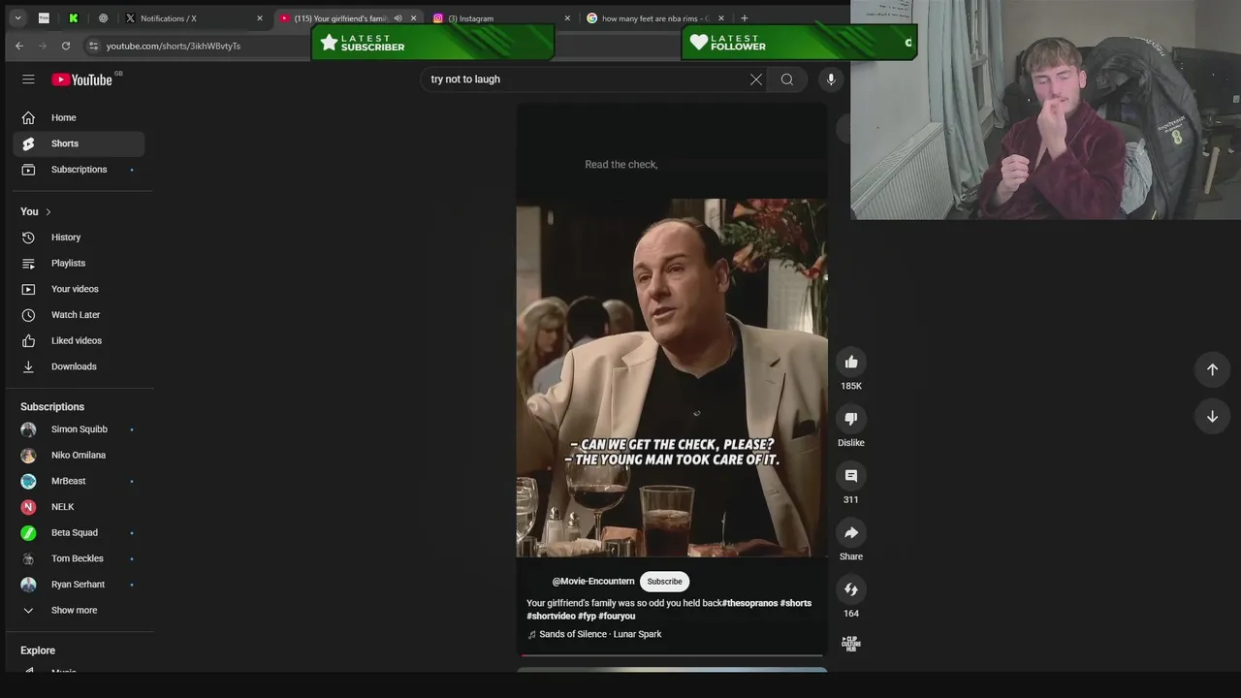Run search with the magnifier icon
This screenshot has height=698, width=1241.
pos(787,79)
